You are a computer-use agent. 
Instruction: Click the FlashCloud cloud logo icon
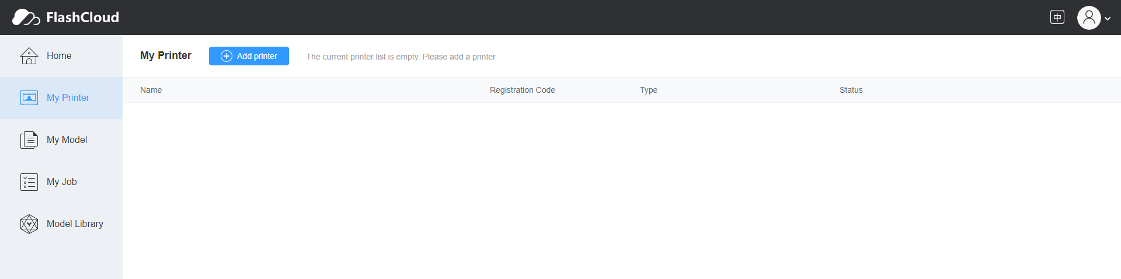point(26,18)
